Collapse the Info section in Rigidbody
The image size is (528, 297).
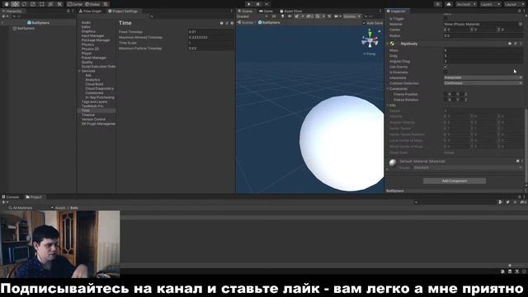coord(388,105)
